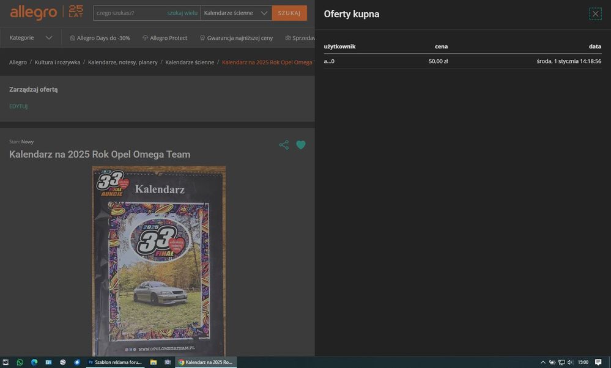Open WhatsApp from the taskbar

point(20,362)
